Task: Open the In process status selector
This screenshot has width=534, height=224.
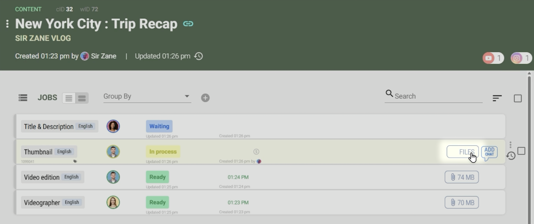Action: click(x=163, y=152)
